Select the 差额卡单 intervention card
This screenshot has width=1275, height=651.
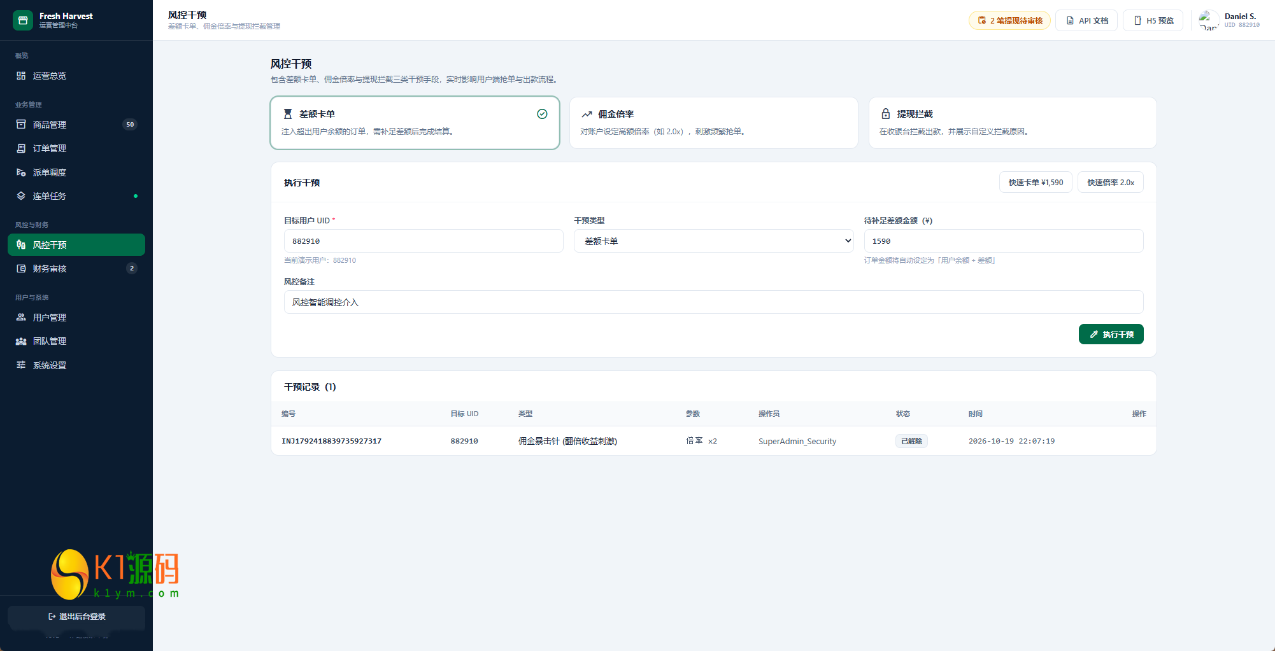pyautogui.click(x=415, y=123)
